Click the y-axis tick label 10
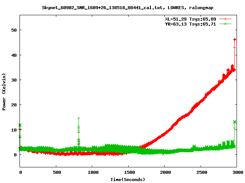The image size is (245, 183). tap(14, 130)
